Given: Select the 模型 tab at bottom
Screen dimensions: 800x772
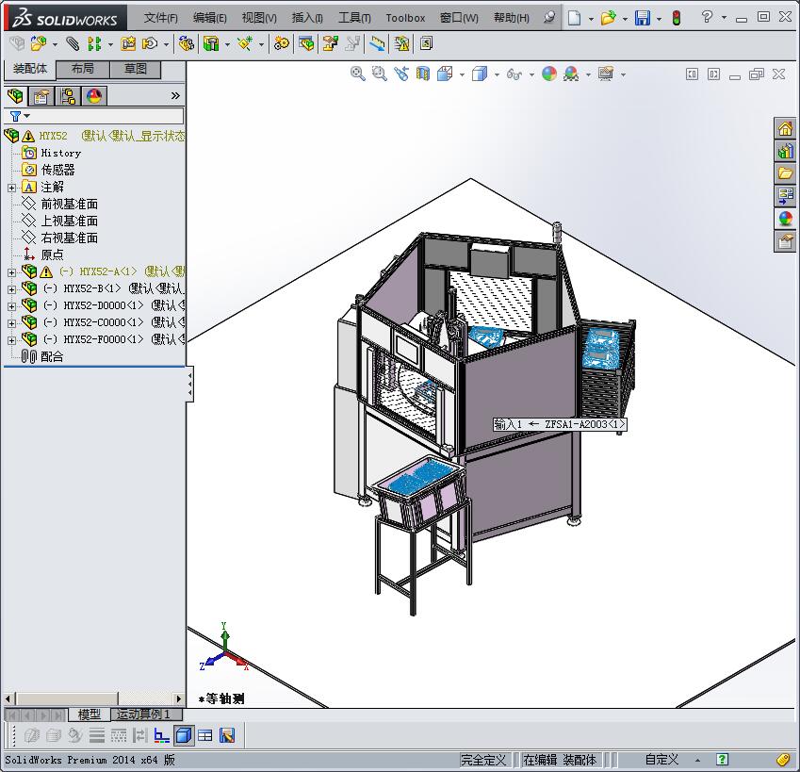Looking at the screenshot, I should (x=89, y=714).
